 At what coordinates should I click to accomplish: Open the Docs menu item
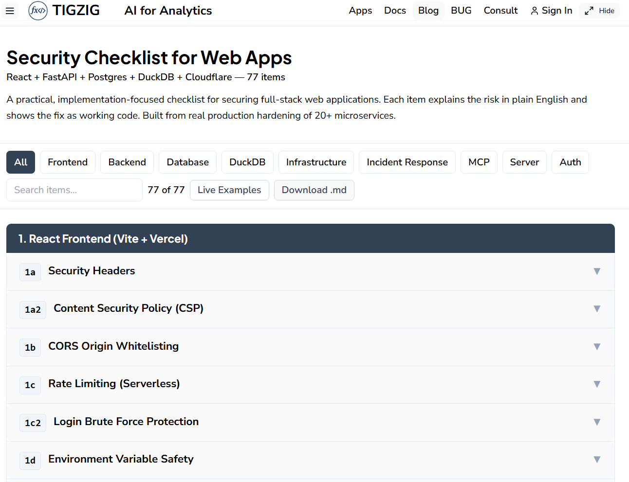pos(395,10)
